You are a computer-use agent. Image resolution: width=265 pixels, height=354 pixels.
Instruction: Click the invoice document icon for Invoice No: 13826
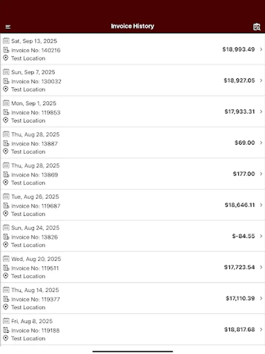[x=7, y=237]
